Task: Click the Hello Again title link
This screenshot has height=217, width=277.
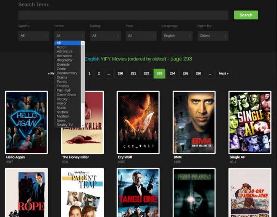Action: 15,157
